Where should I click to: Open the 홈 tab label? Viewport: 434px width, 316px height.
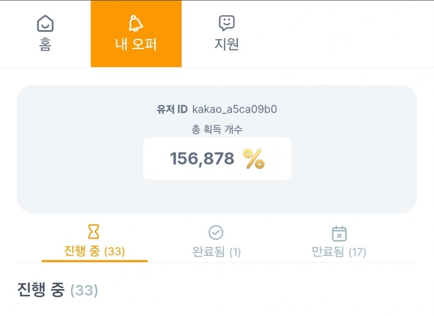(45, 44)
